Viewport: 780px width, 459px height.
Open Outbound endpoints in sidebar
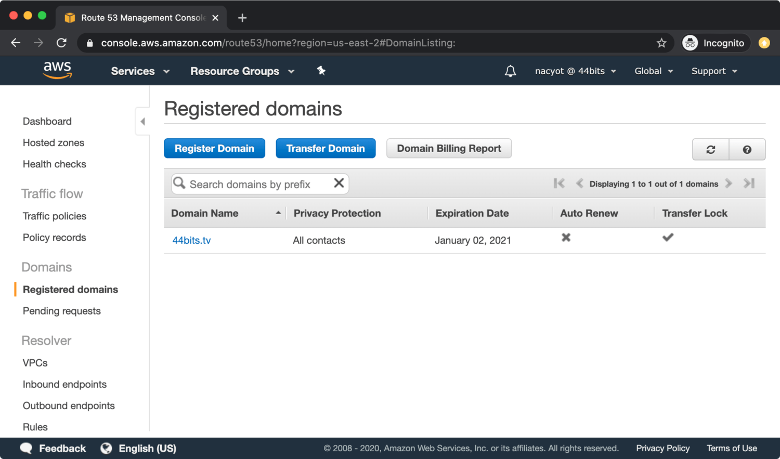(69, 405)
